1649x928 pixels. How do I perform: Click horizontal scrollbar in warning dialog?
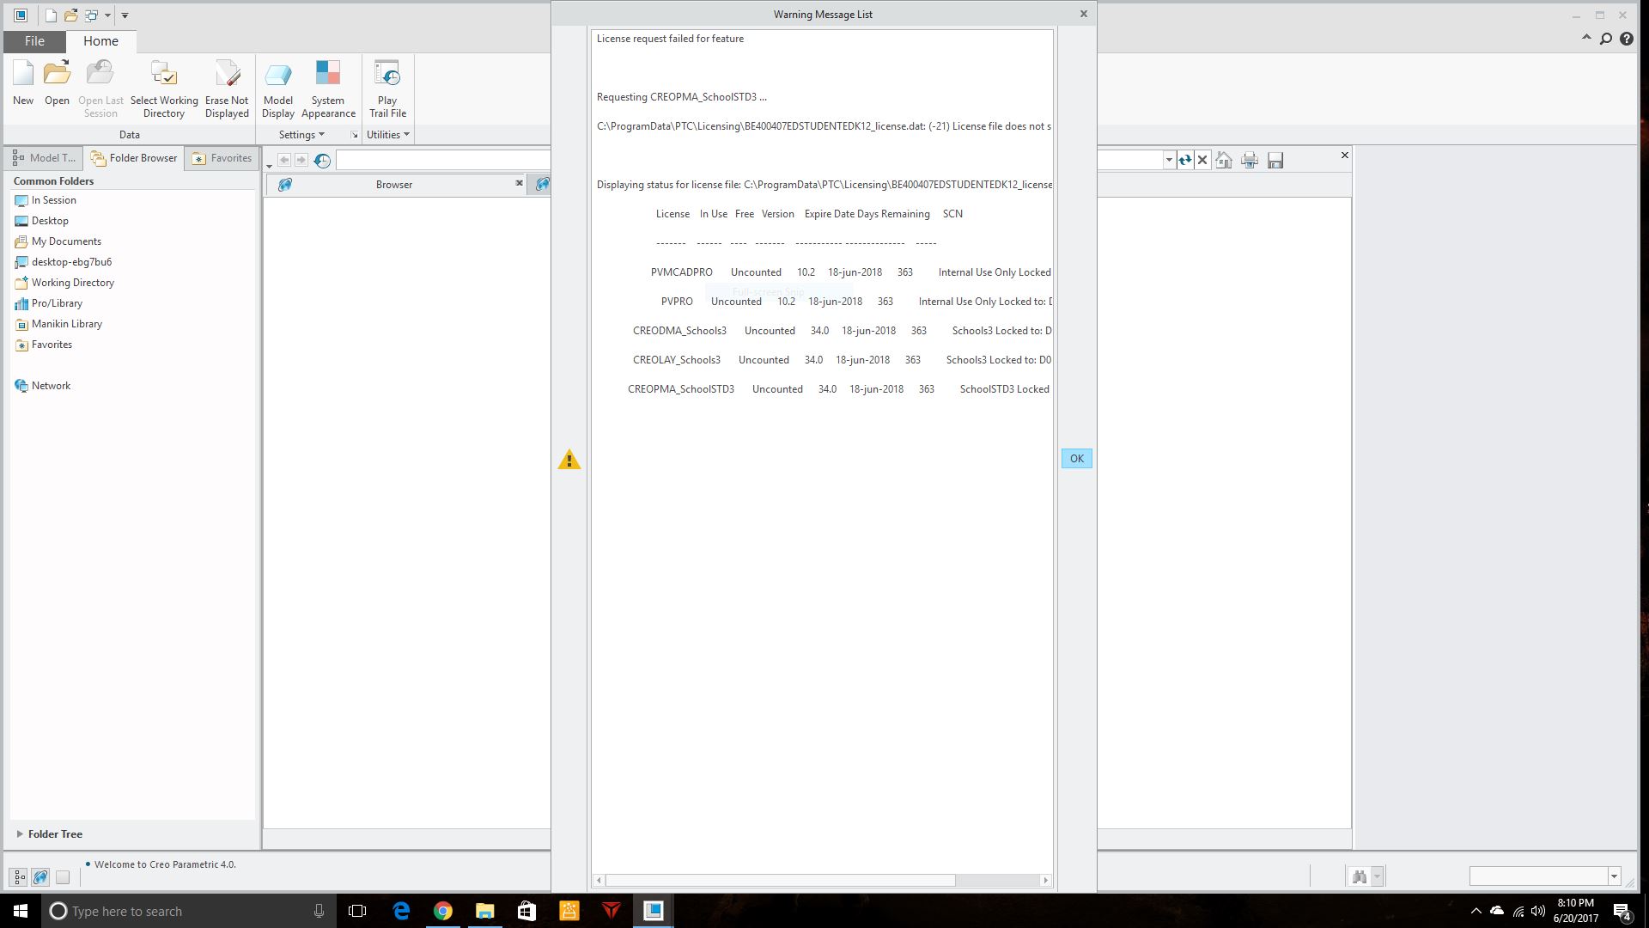(x=780, y=881)
